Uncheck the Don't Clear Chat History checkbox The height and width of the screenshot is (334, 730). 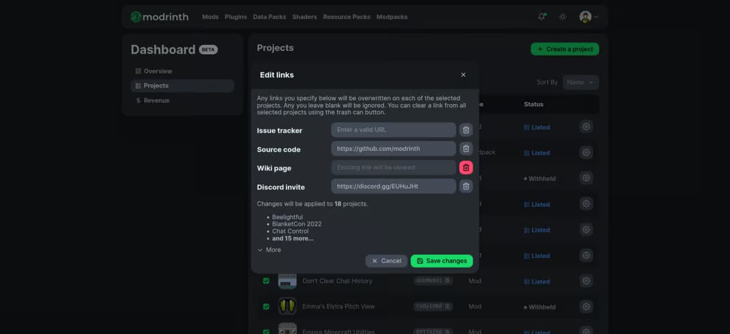coord(266,281)
